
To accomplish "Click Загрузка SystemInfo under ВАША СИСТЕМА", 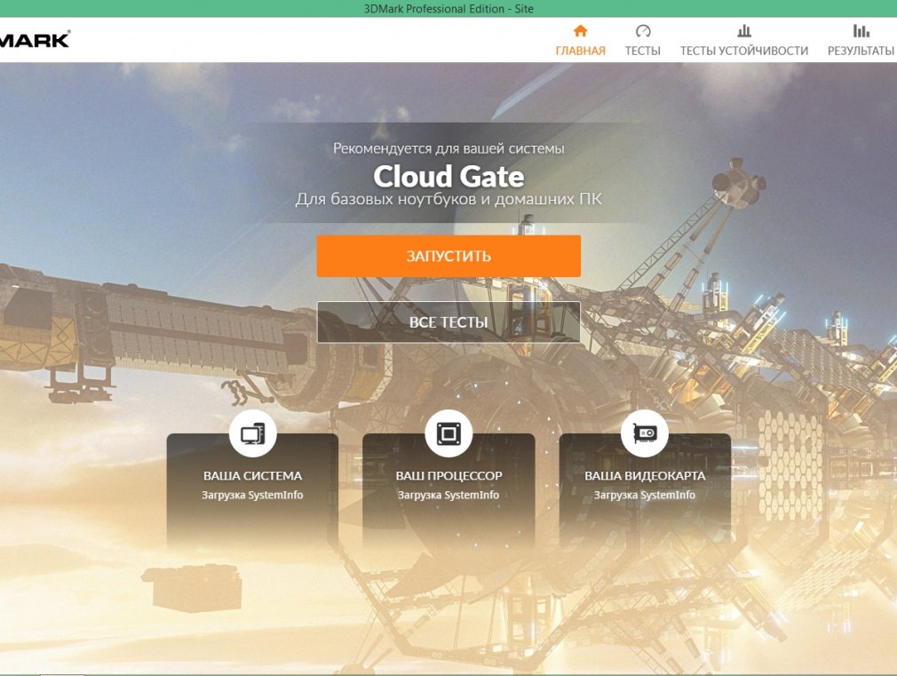I will (x=252, y=495).
